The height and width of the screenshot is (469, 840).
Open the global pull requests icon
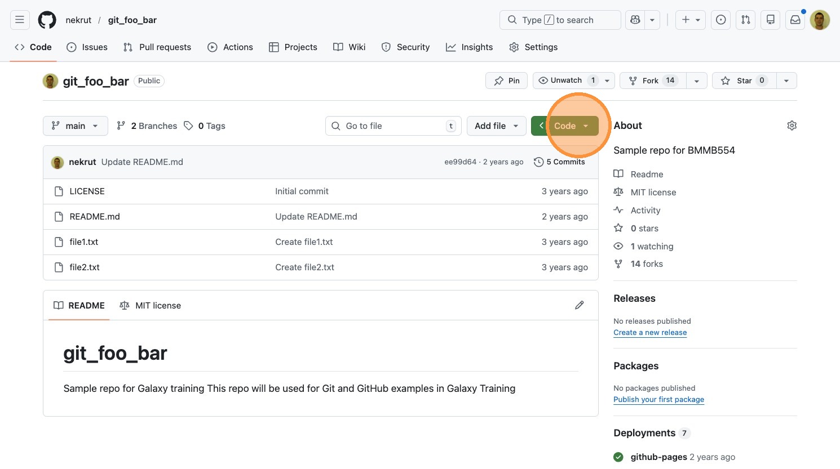coord(746,20)
